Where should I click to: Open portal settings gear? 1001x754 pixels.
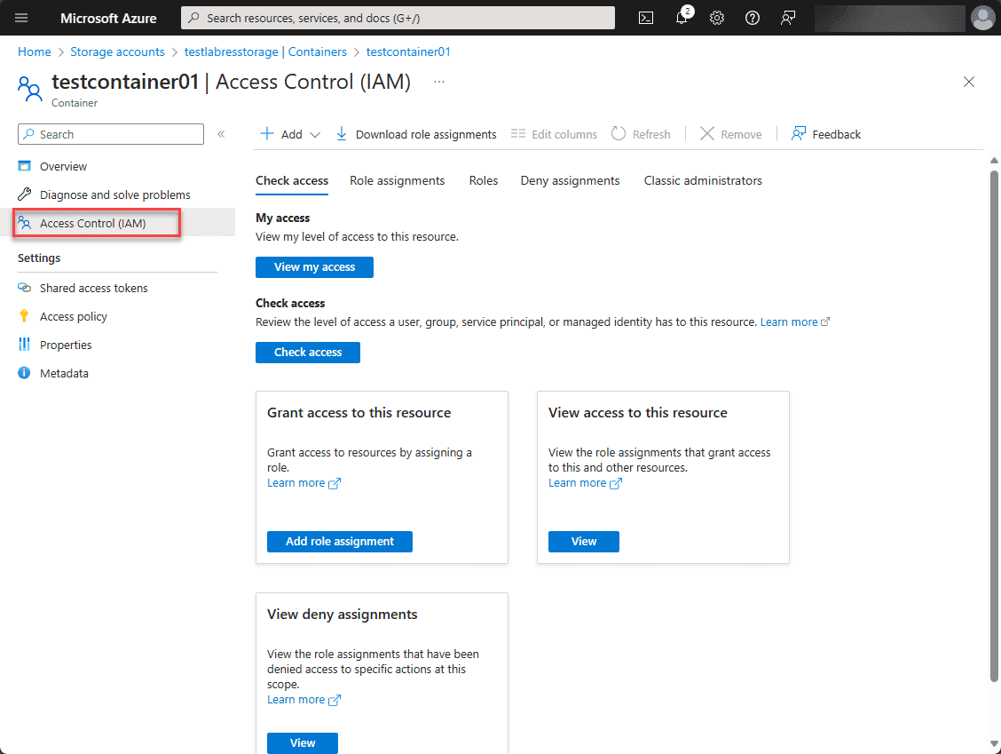(717, 18)
